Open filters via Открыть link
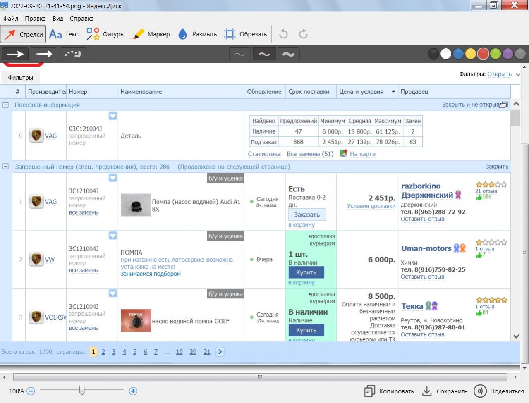529x403 pixels. point(499,74)
